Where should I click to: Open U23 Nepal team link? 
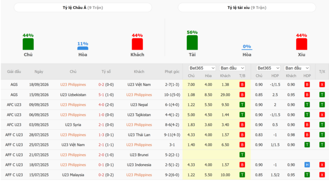click(x=139, y=105)
